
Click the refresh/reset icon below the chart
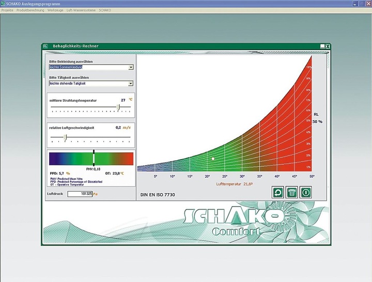pos(278,192)
